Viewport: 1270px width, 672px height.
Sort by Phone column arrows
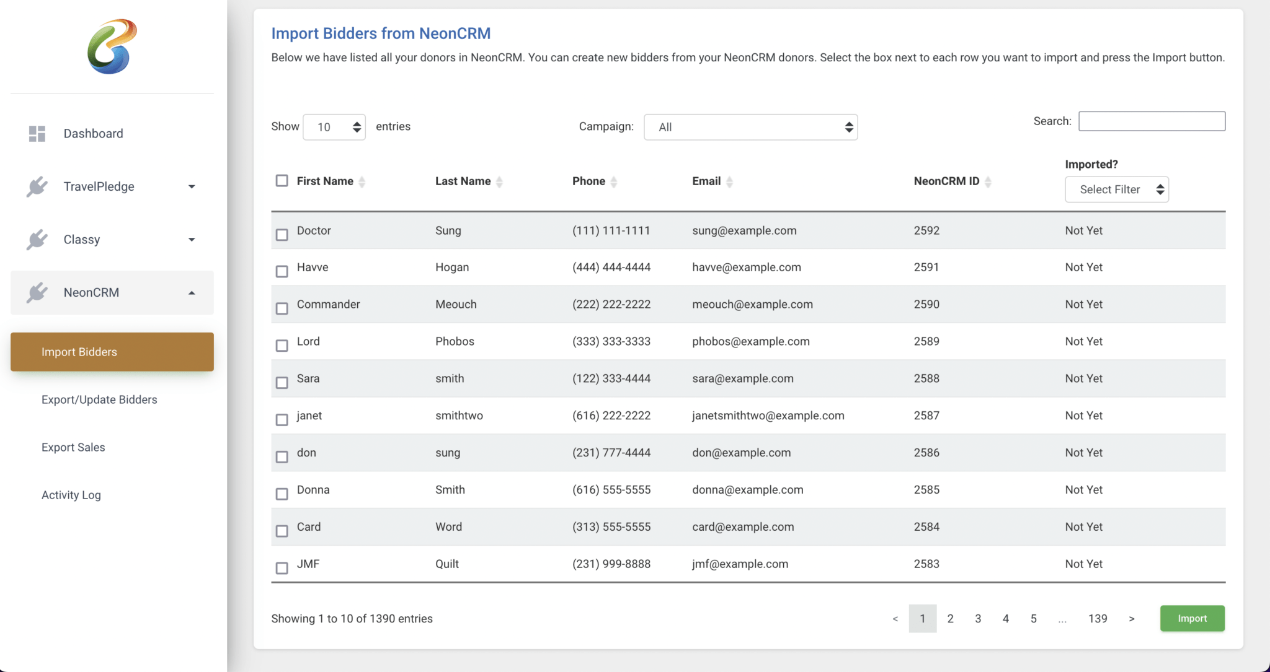coord(613,181)
